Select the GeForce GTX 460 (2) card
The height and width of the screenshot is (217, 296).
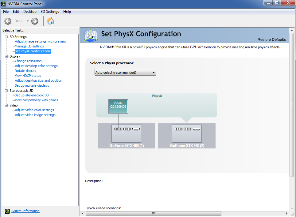pyautogui.click(x=187, y=136)
